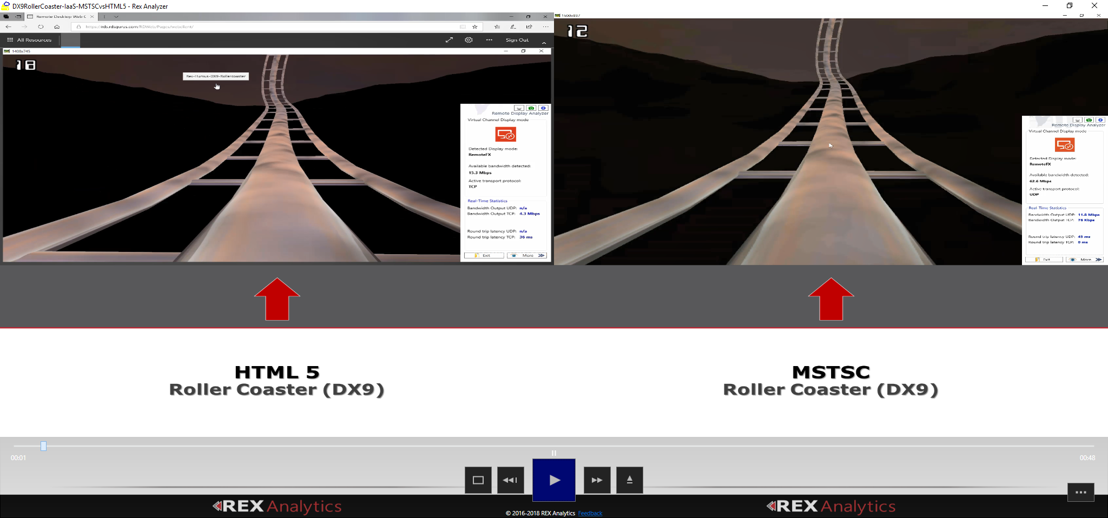Click the share icon in browser toolbar
Viewport: 1108px width, 518px height.
(x=529, y=26)
